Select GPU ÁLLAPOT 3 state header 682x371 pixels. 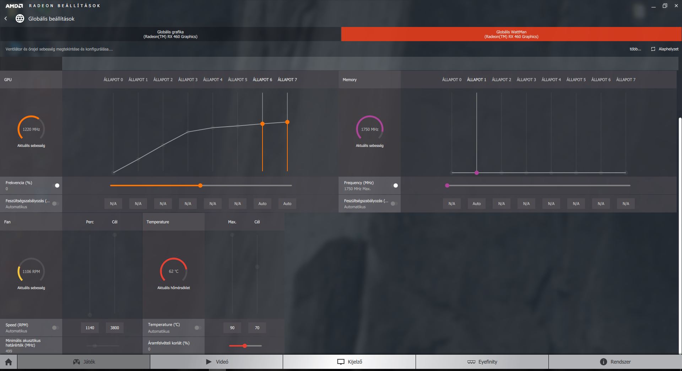[x=188, y=80]
